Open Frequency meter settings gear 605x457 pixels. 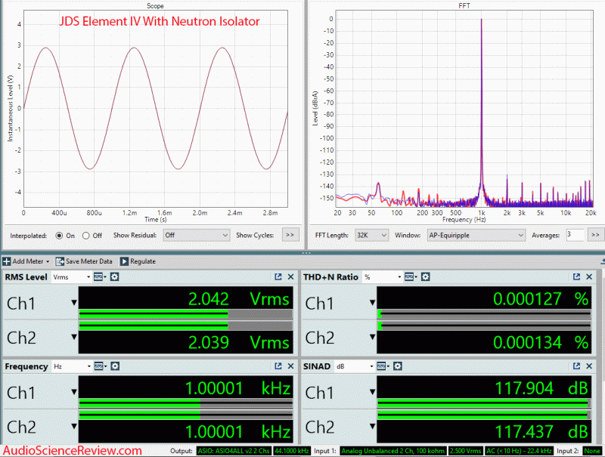click(x=115, y=366)
